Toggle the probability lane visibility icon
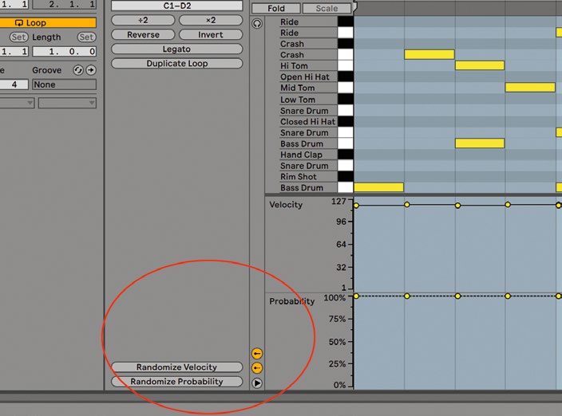This screenshot has width=562, height=416. [257, 367]
